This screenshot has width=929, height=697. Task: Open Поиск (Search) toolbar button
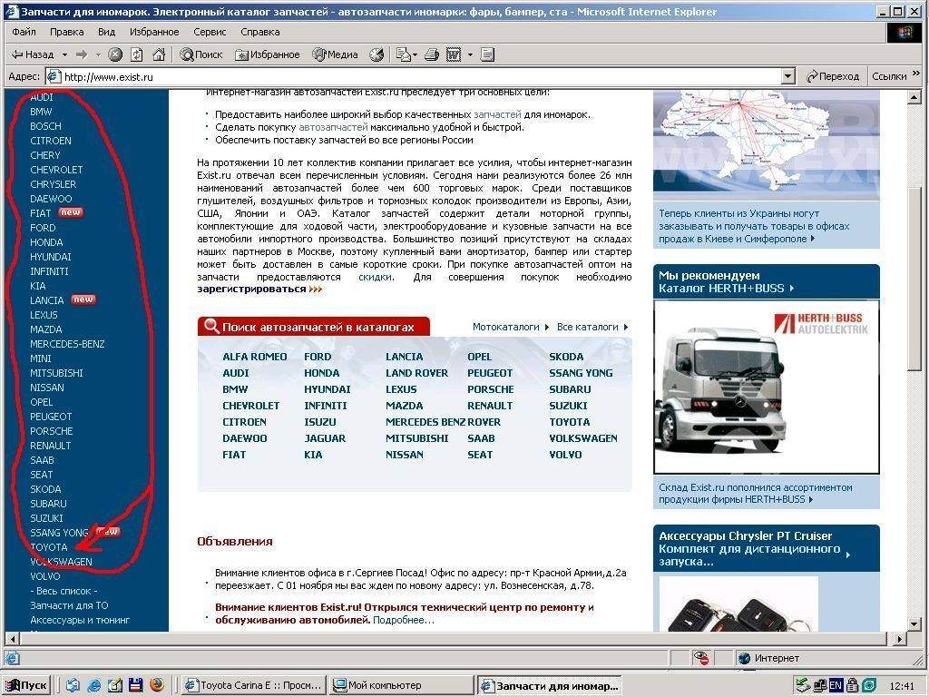pos(201,54)
